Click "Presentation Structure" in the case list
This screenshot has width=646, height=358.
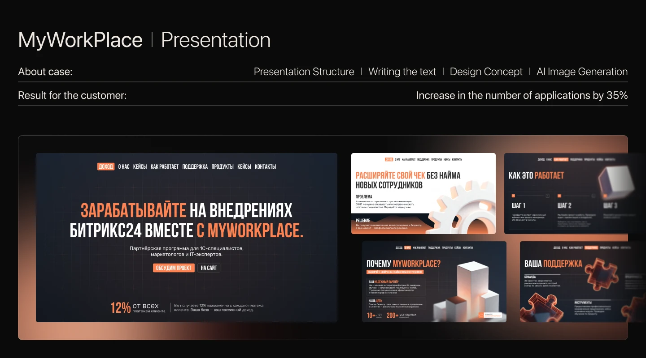pyautogui.click(x=304, y=72)
